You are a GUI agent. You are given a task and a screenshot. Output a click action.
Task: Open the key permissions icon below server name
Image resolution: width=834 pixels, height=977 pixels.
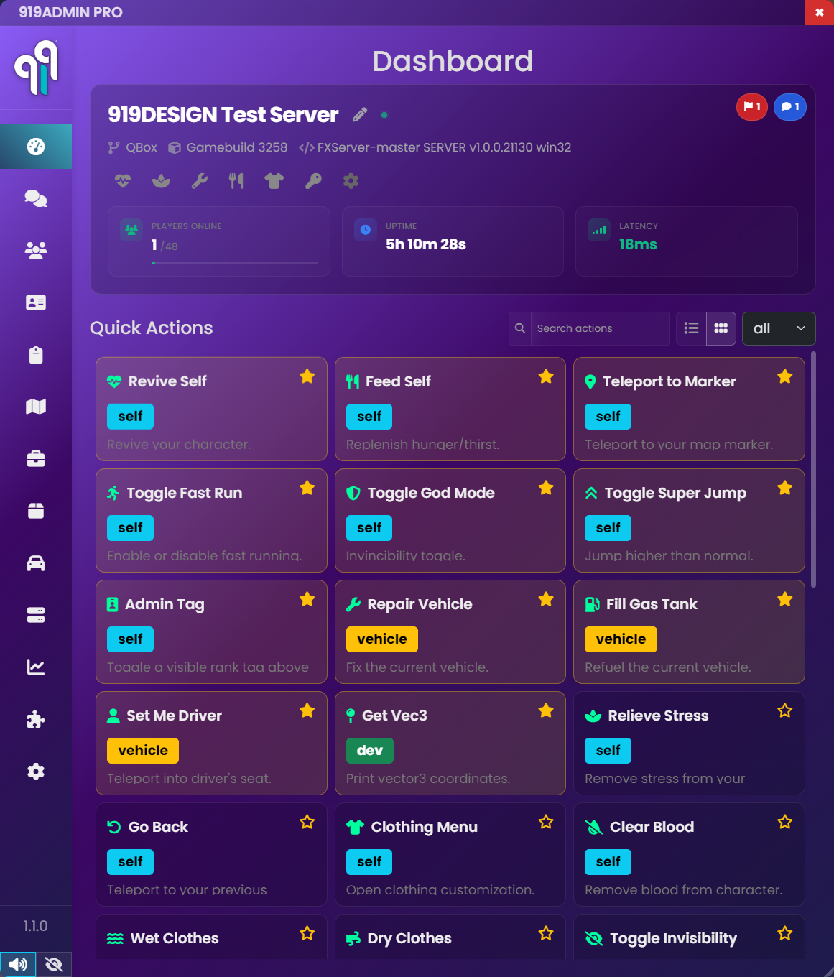(x=312, y=181)
